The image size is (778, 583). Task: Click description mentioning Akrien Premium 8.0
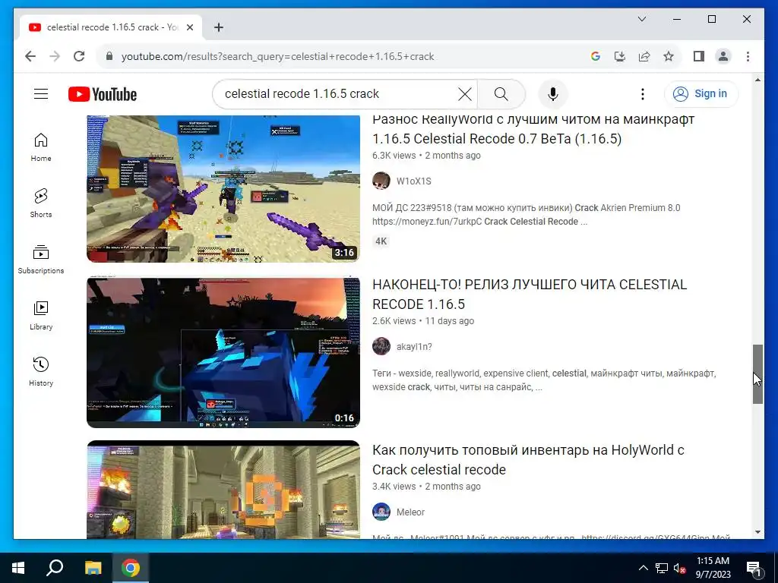pyautogui.click(x=527, y=215)
